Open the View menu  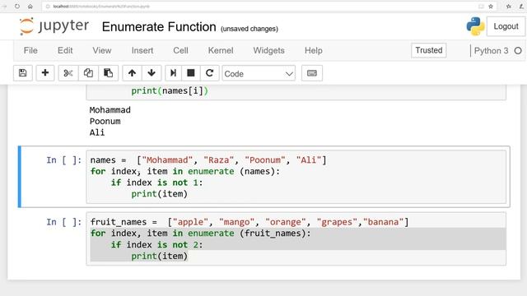[x=102, y=50]
